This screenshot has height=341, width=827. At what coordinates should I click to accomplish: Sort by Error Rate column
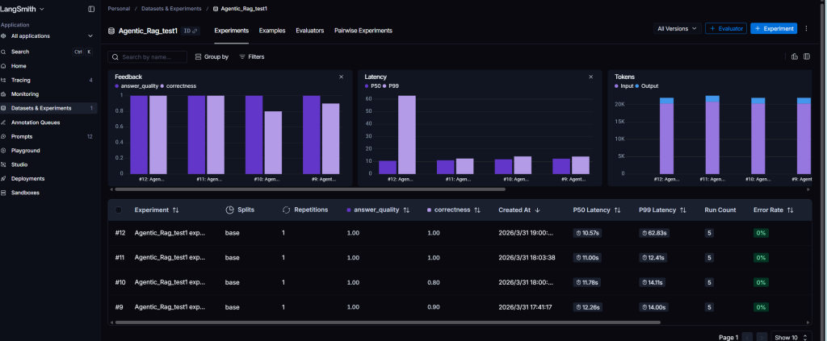click(x=773, y=210)
